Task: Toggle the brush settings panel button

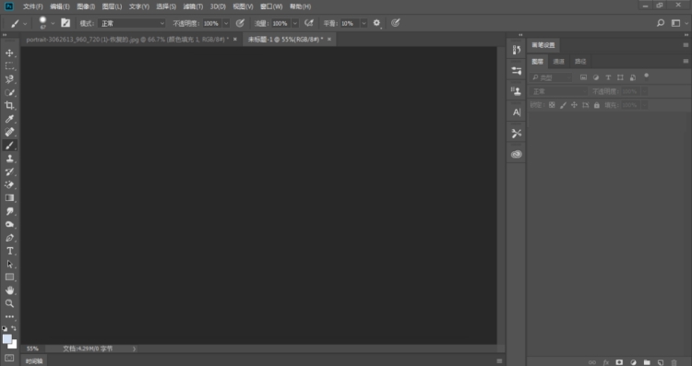Action: pyautogui.click(x=66, y=23)
